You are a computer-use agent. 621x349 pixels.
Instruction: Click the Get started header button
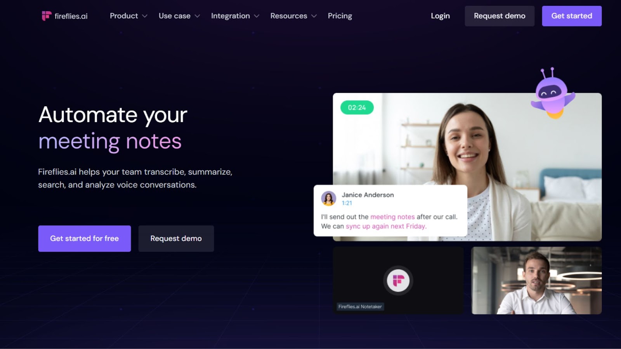click(572, 16)
